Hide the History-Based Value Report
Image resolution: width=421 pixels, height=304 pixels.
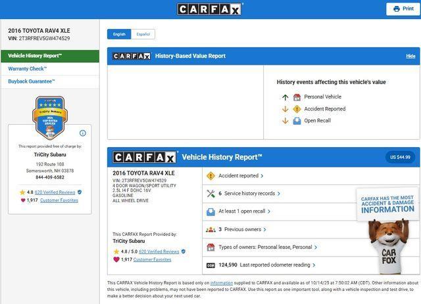click(410, 56)
